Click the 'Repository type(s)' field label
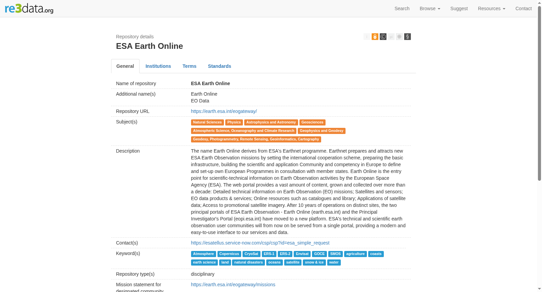542x292 pixels. pos(135,274)
